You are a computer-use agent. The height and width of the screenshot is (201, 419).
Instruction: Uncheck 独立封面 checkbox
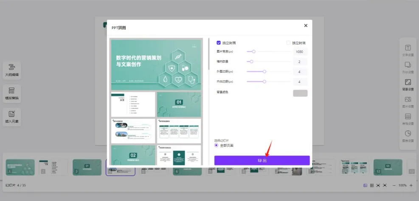[x=219, y=43]
